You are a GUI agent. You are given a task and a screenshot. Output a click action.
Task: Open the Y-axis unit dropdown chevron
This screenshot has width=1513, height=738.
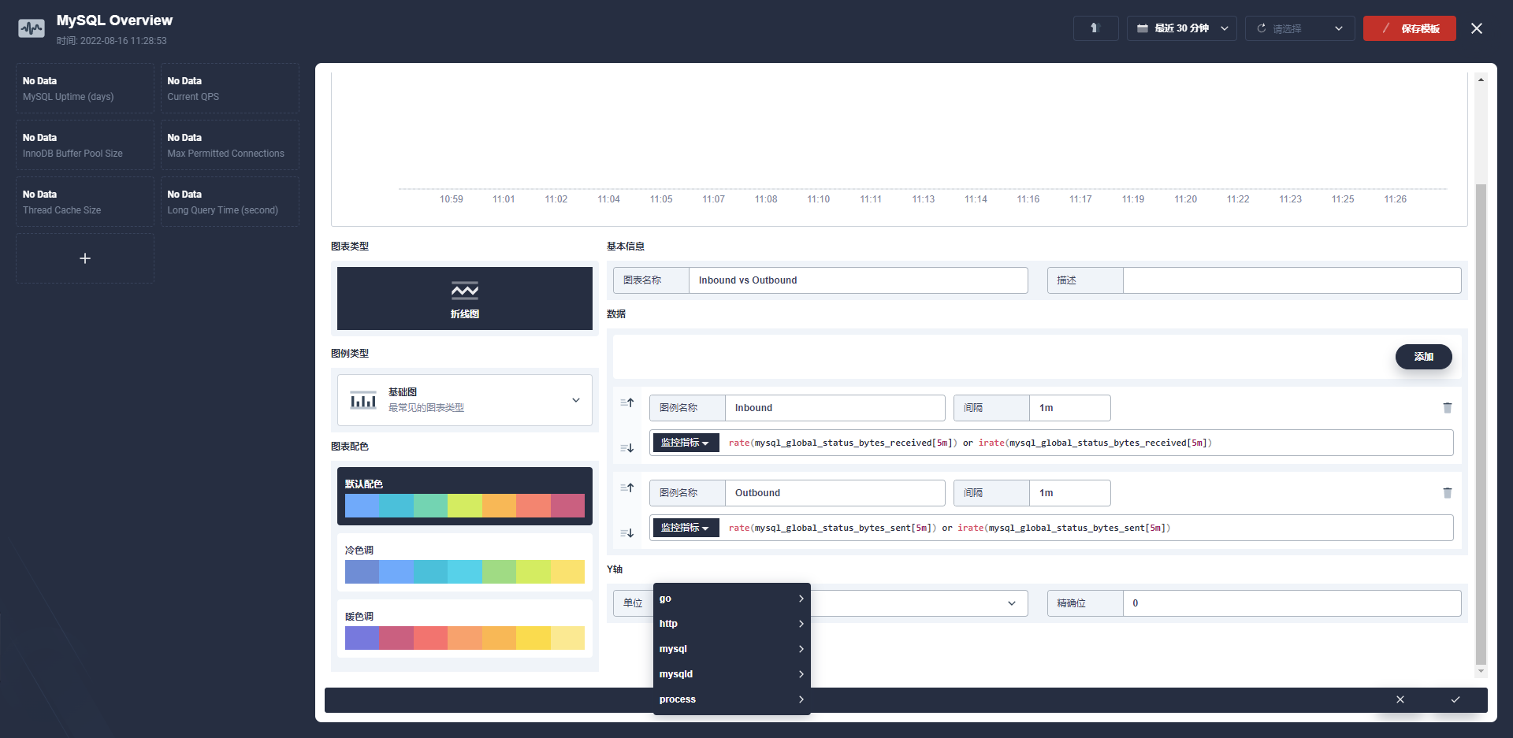tap(1012, 603)
